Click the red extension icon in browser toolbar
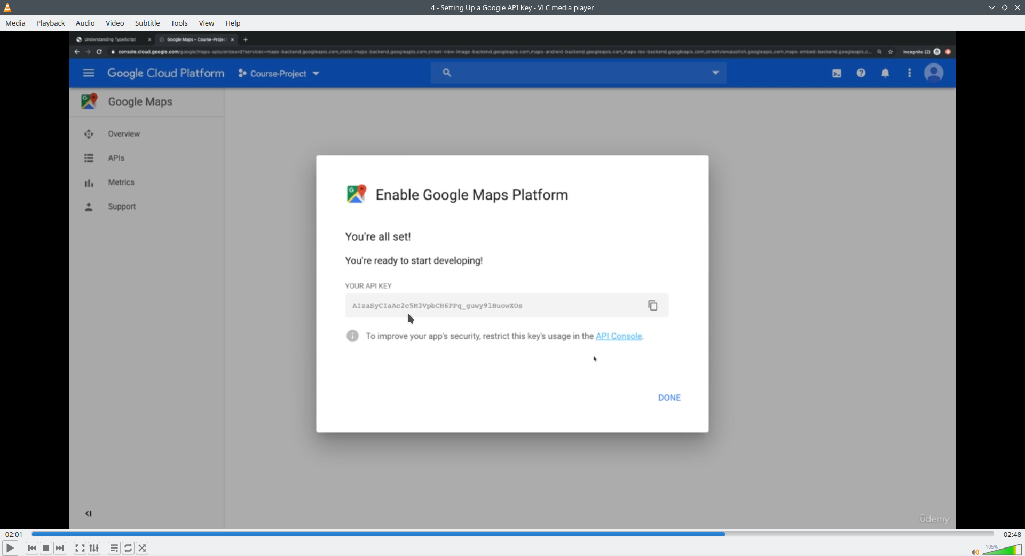Screen dimensions: 1025x556 click(x=948, y=52)
